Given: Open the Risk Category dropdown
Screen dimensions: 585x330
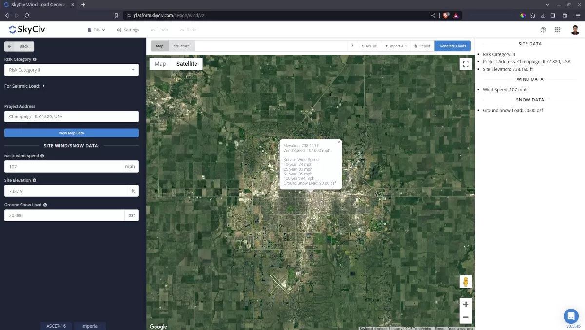Looking at the screenshot, I should click(x=71, y=70).
